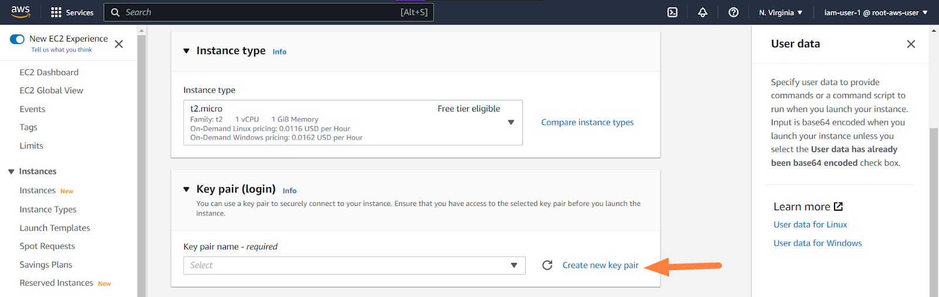The image size is (939, 297).
Task: Open the CloudShell terminal icon
Action: (x=673, y=12)
